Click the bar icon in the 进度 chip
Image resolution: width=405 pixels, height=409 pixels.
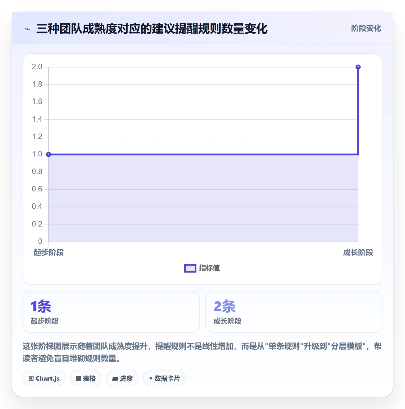point(115,379)
